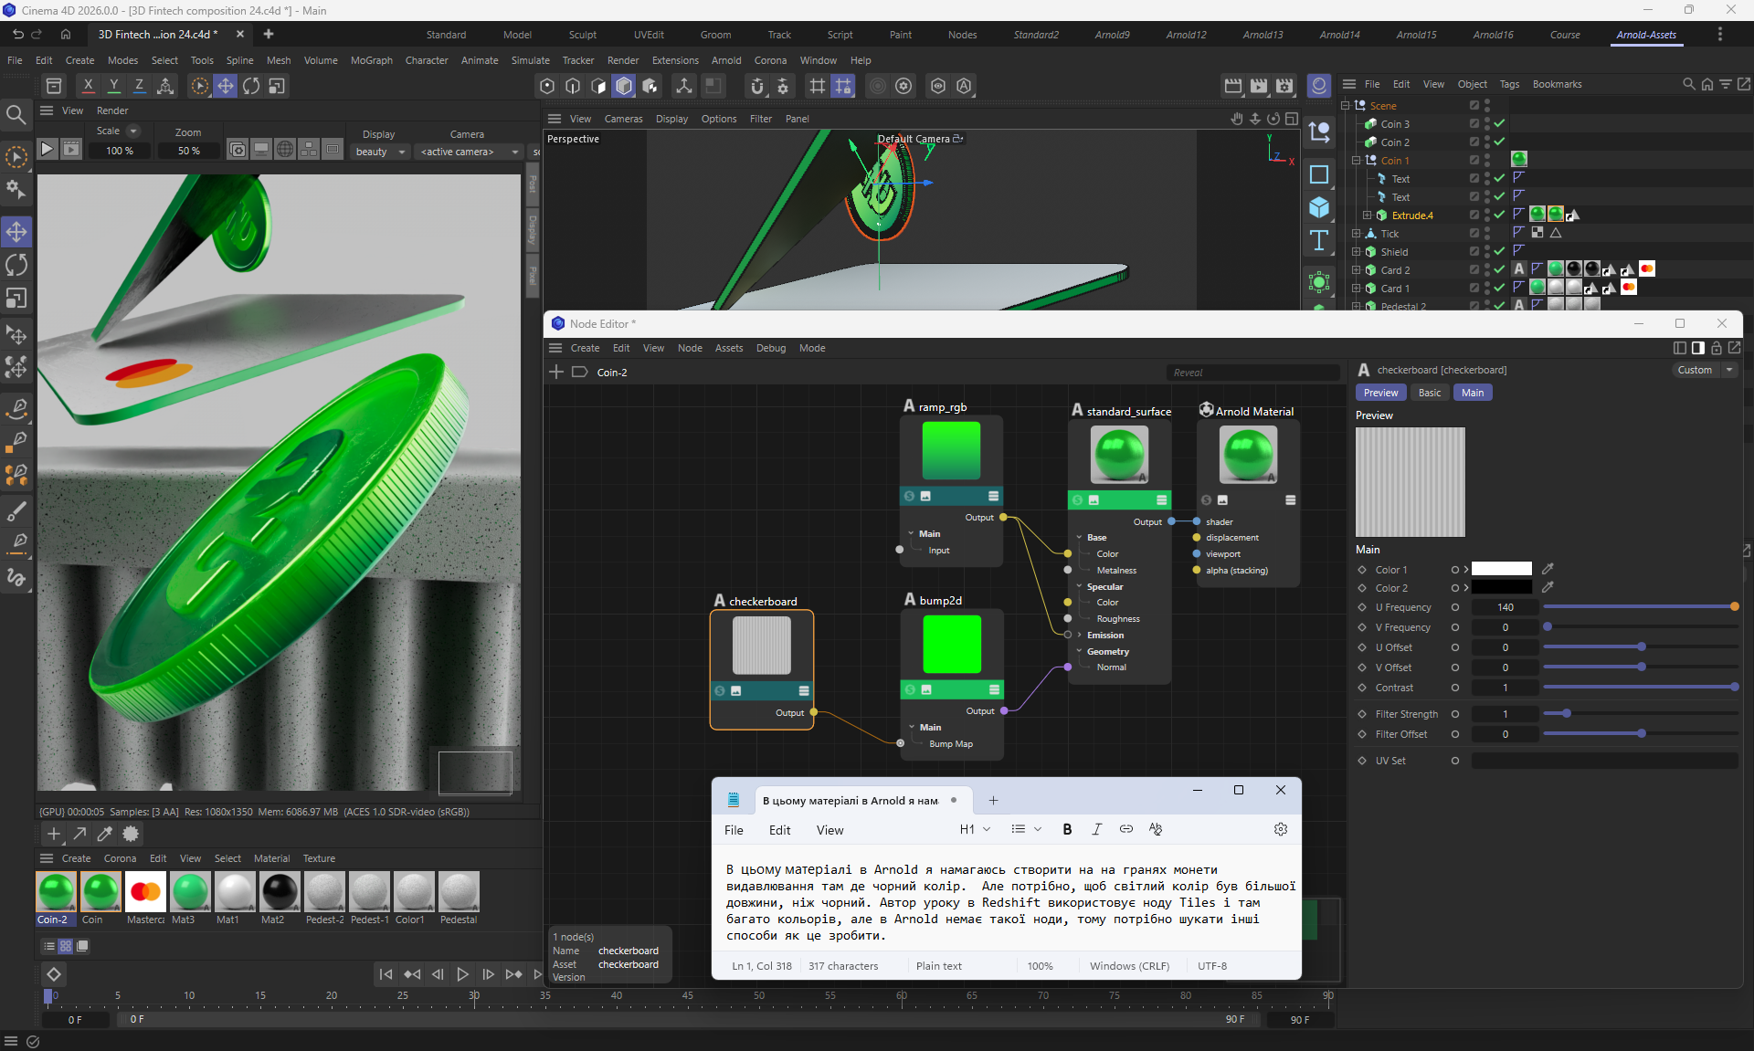
Task: Toggle enable checkmark for Shield object
Action: click(x=1499, y=251)
